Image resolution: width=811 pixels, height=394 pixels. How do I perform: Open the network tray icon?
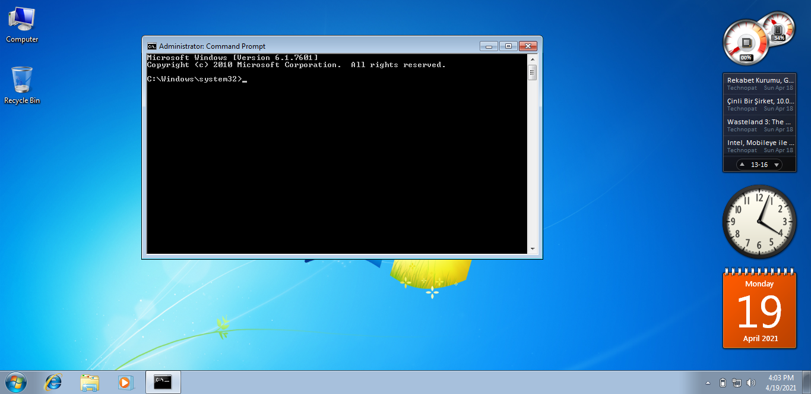pyautogui.click(x=737, y=383)
